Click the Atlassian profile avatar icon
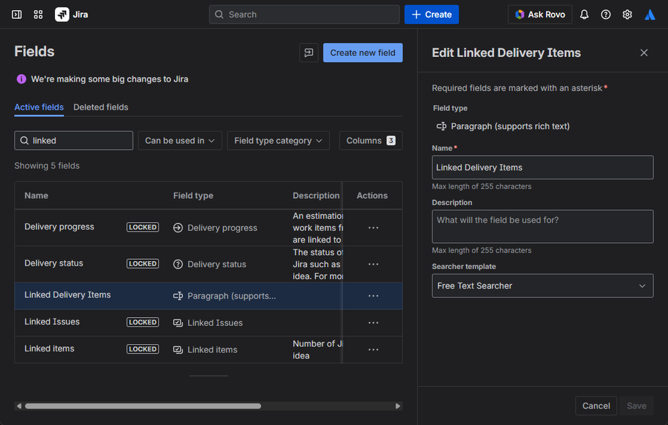This screenshot has height=425, width=668. coord(649,14)
